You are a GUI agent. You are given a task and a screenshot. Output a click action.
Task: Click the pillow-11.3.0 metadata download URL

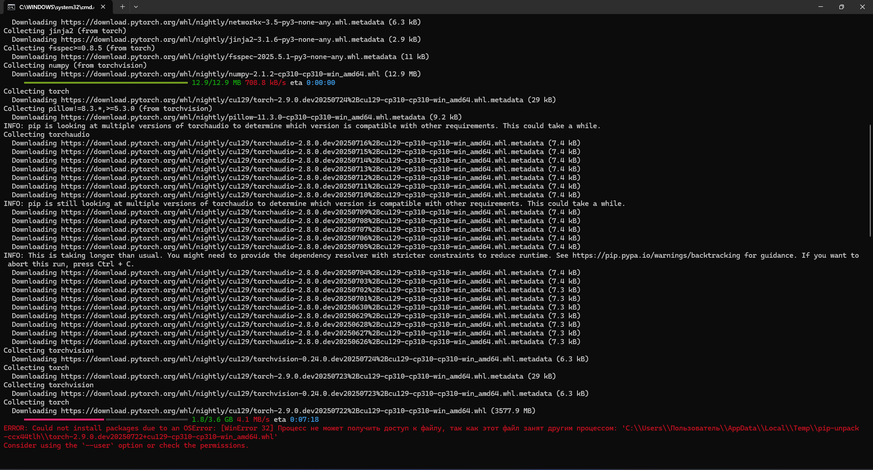243,117
